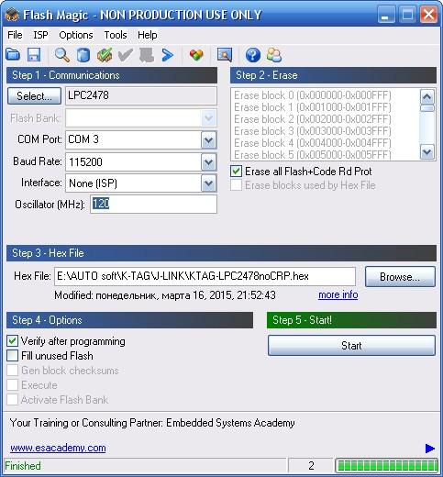
Task: Click the Start button
Action: [x=351, y=346]
